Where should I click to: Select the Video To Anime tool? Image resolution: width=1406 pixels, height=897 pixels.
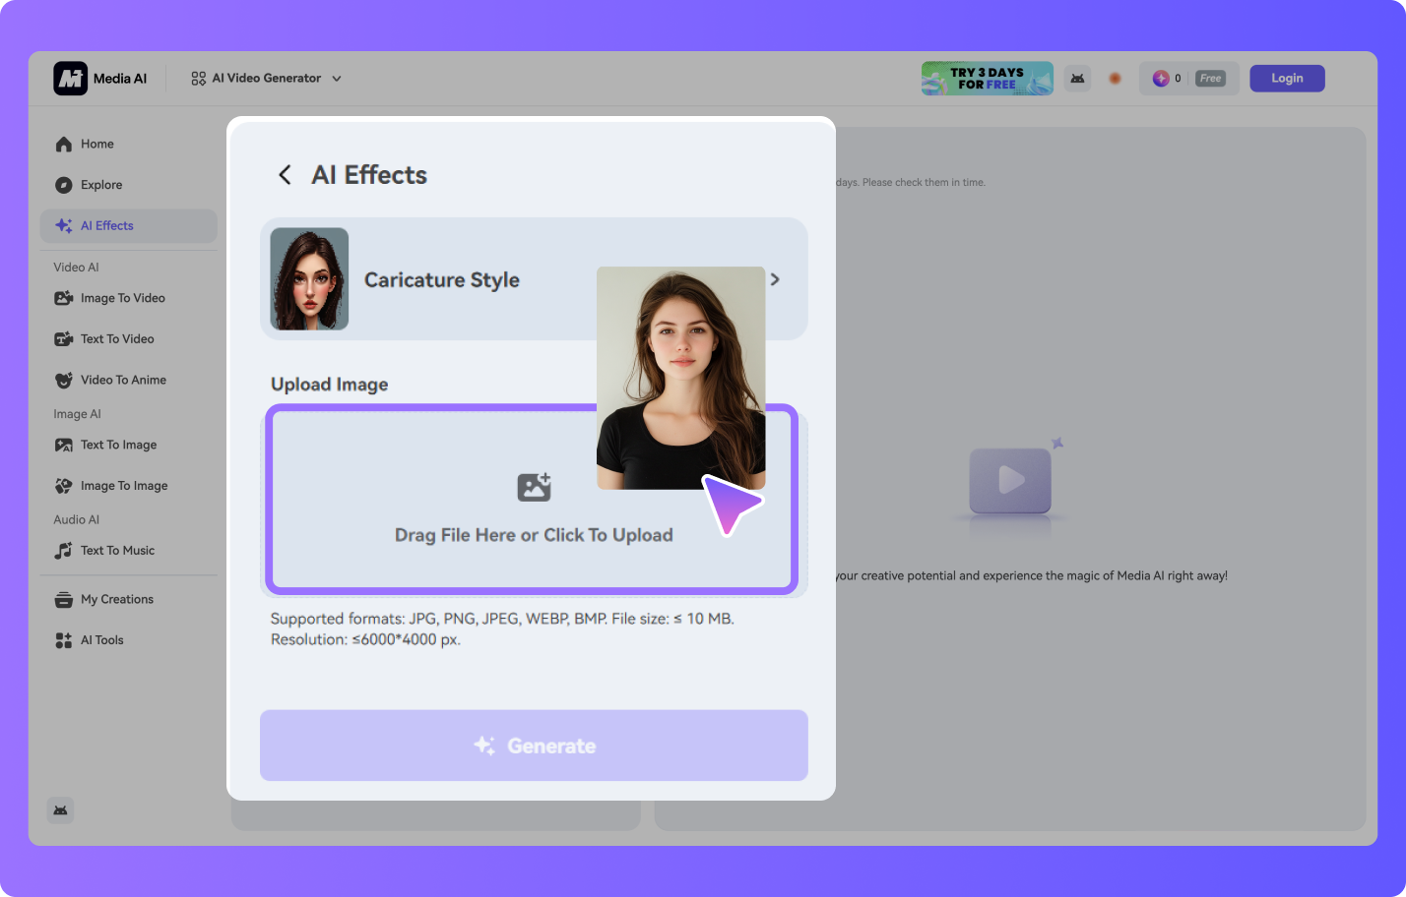pyautogui.click(x=122, y=381)
